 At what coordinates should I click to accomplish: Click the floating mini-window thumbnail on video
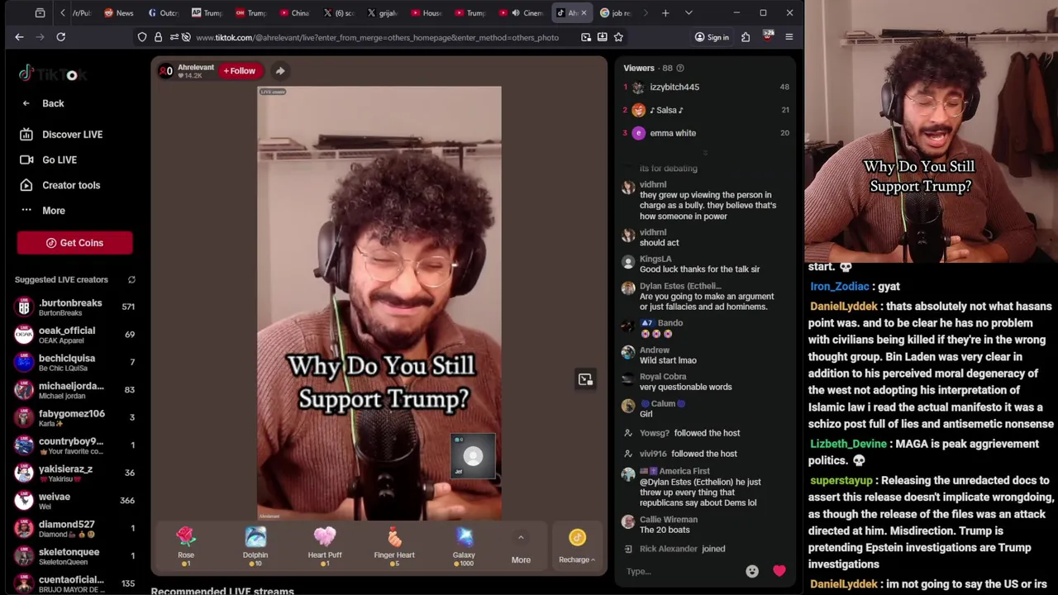pos(473,456)
